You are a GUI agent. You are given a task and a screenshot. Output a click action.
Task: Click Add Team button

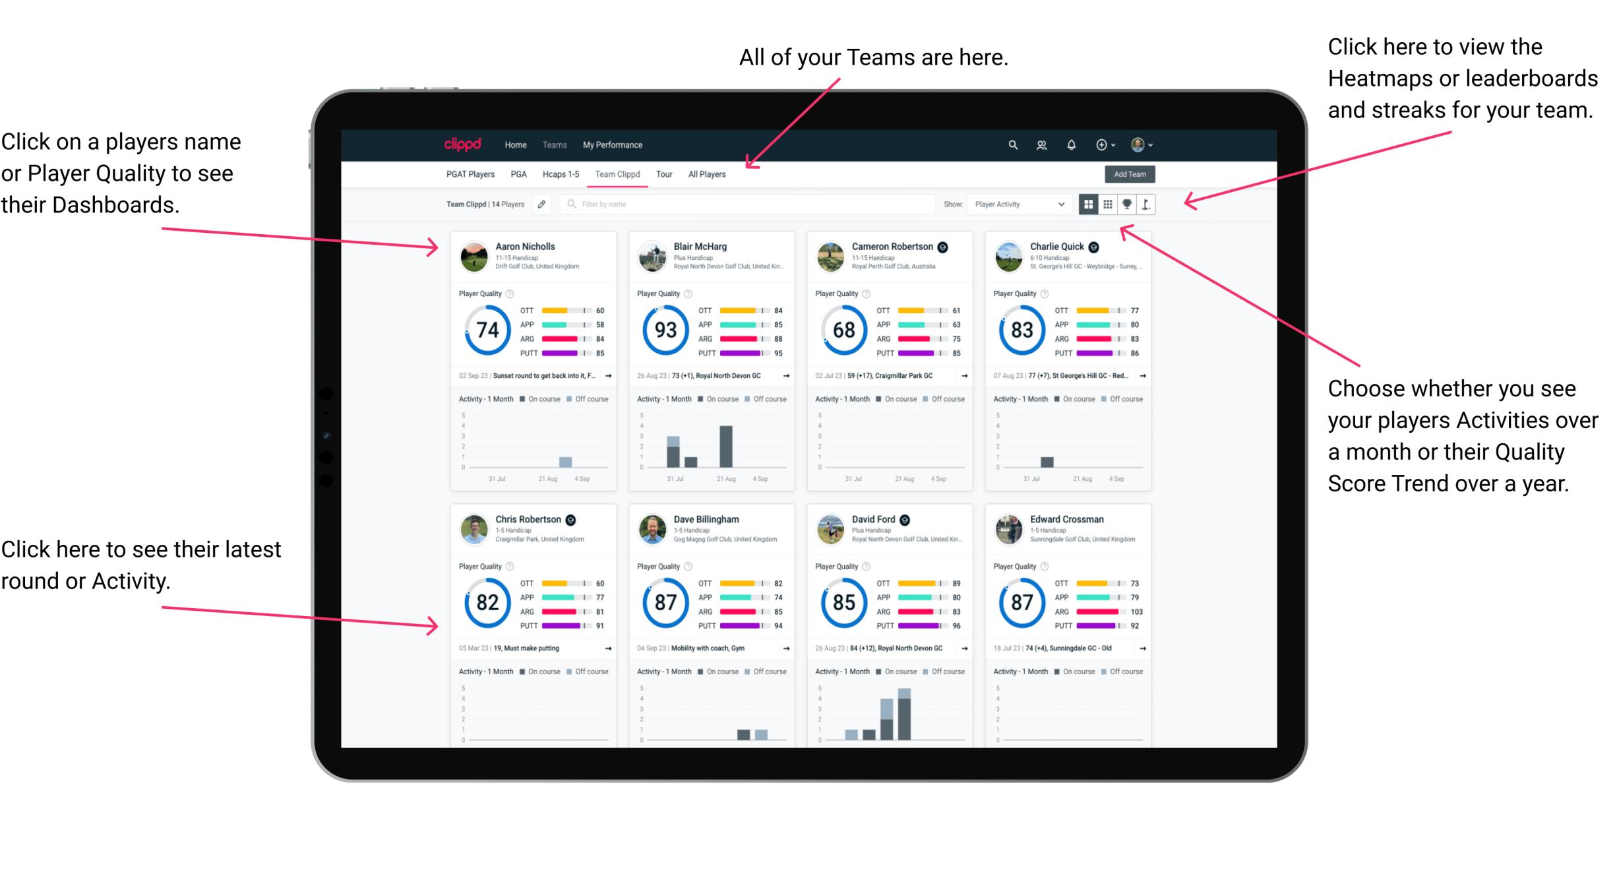coord(1130,175)
